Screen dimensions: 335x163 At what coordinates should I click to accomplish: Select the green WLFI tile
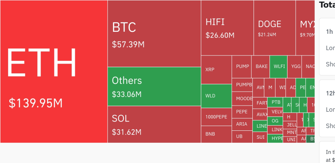pyautogui.click(x=279, y=66)
